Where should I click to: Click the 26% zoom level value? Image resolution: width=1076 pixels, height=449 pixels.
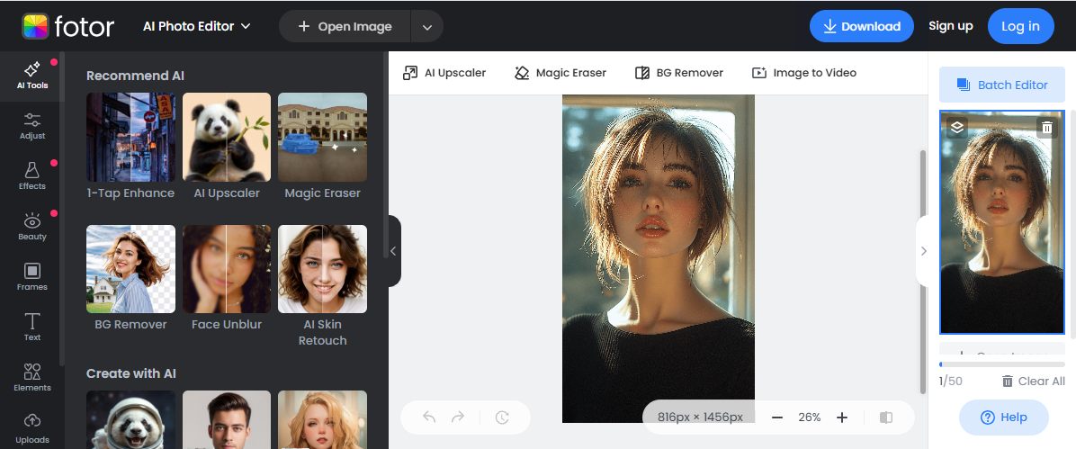point(809,418)
